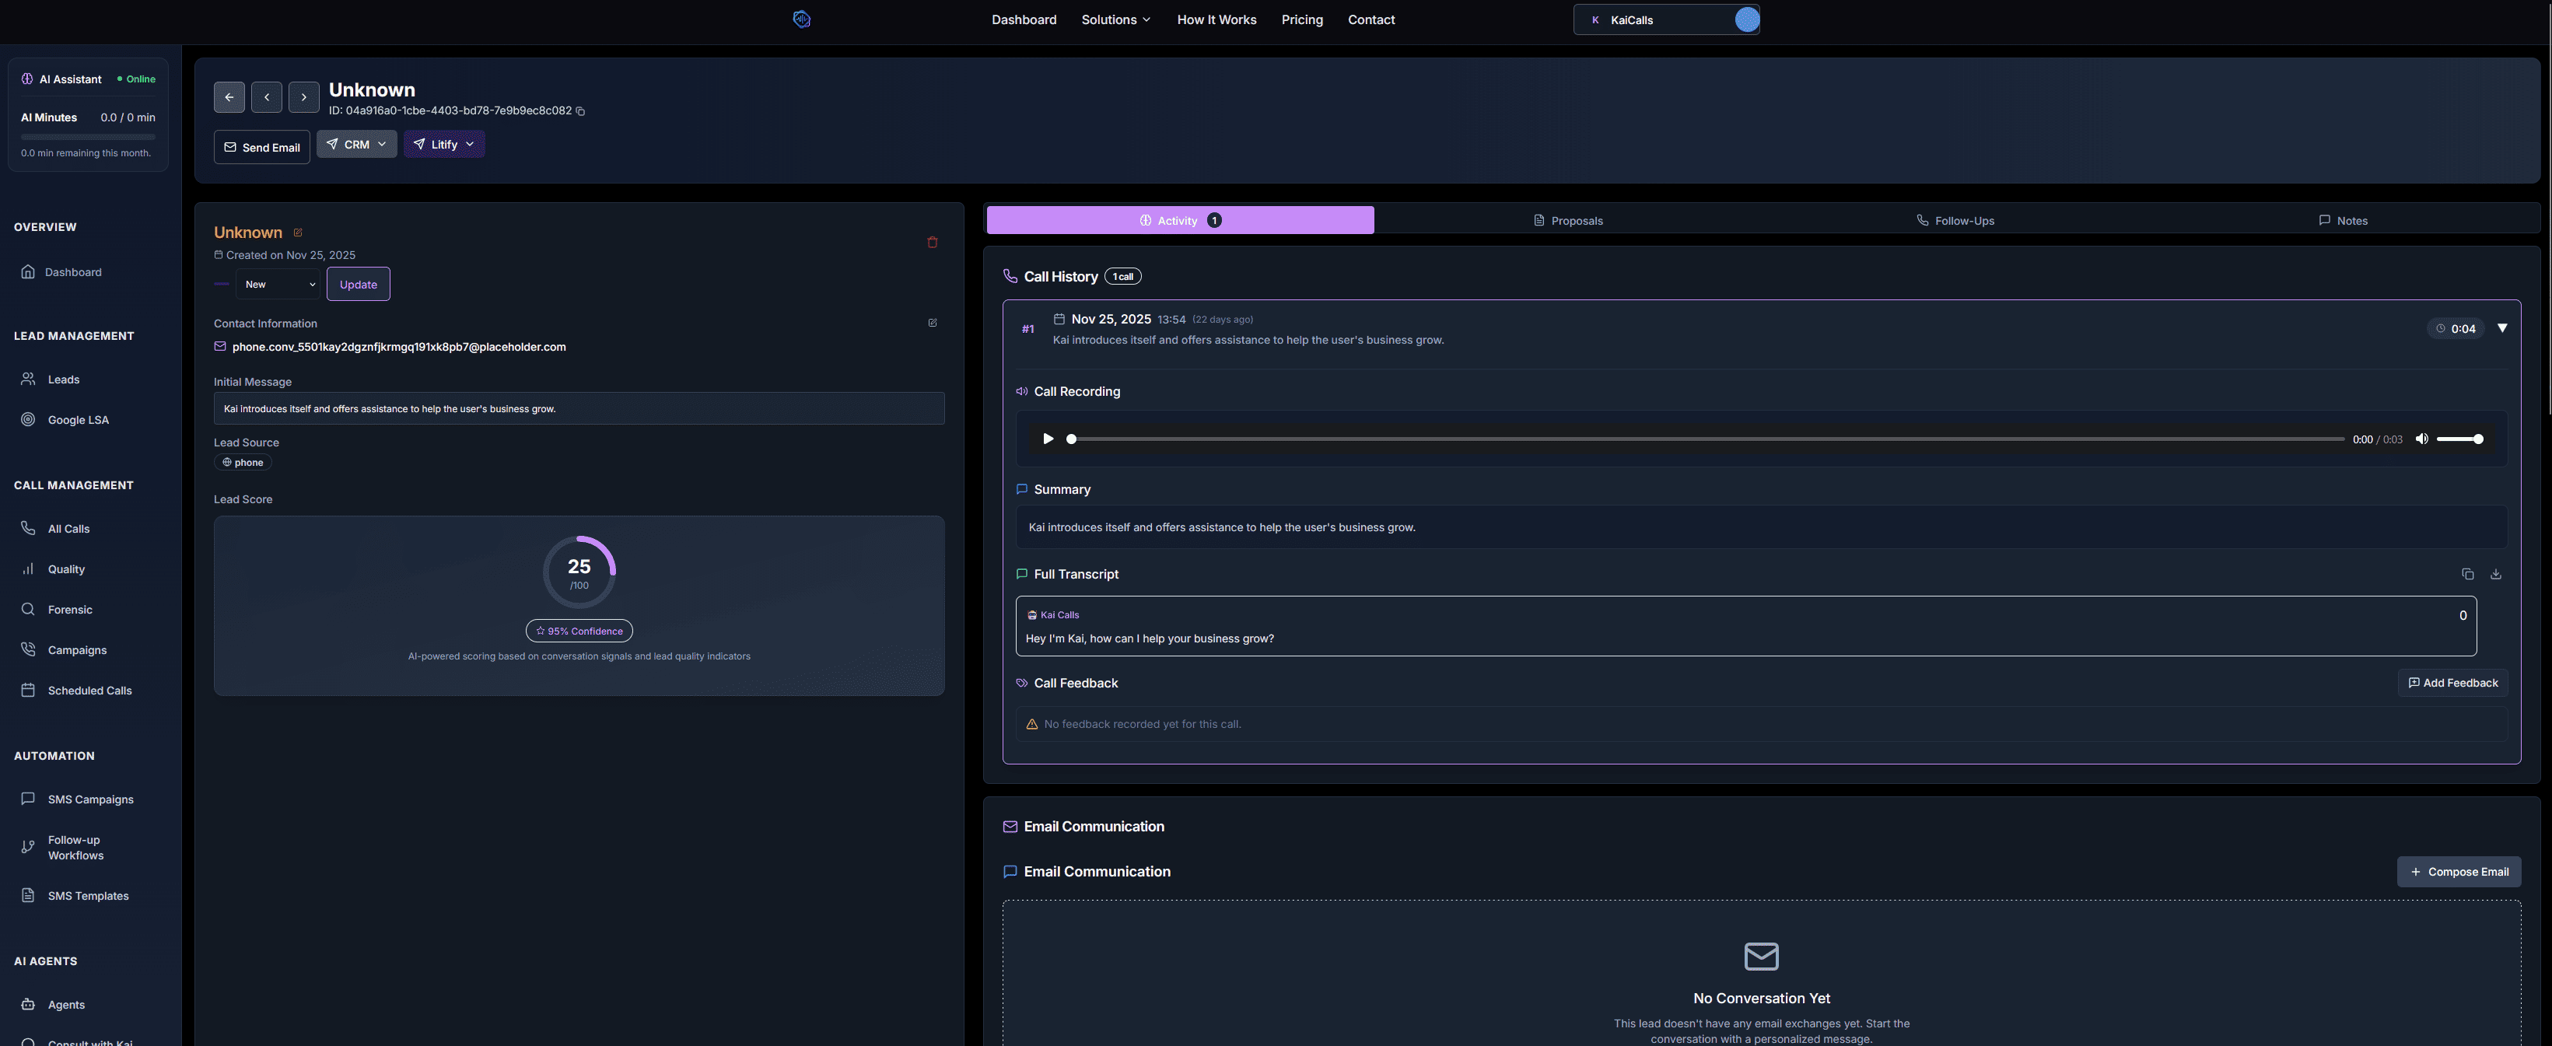Viewport: 2552px width, 1046px height.
Task: Open Scheduled Calls from the sidebar
Action: pyautogui.click(x=89, y=691)
